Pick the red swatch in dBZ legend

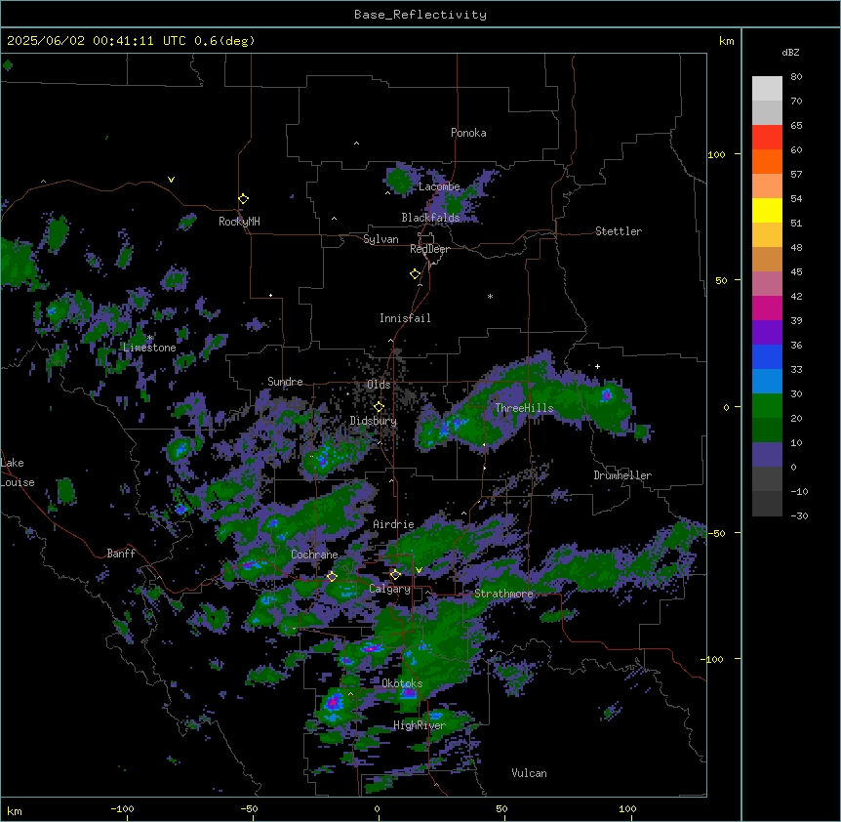[767, 138]
